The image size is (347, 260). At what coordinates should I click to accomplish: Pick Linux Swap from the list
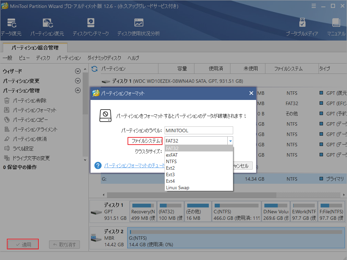178,188
